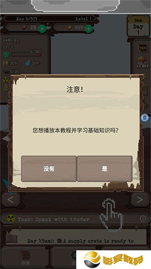This screenshot has width=151, height=269.
Task: Choose 没有 to skip the tutorial
Action: coord(49,168)
